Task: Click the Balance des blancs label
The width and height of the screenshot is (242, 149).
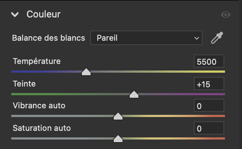Action: click(x=49, y=38)
